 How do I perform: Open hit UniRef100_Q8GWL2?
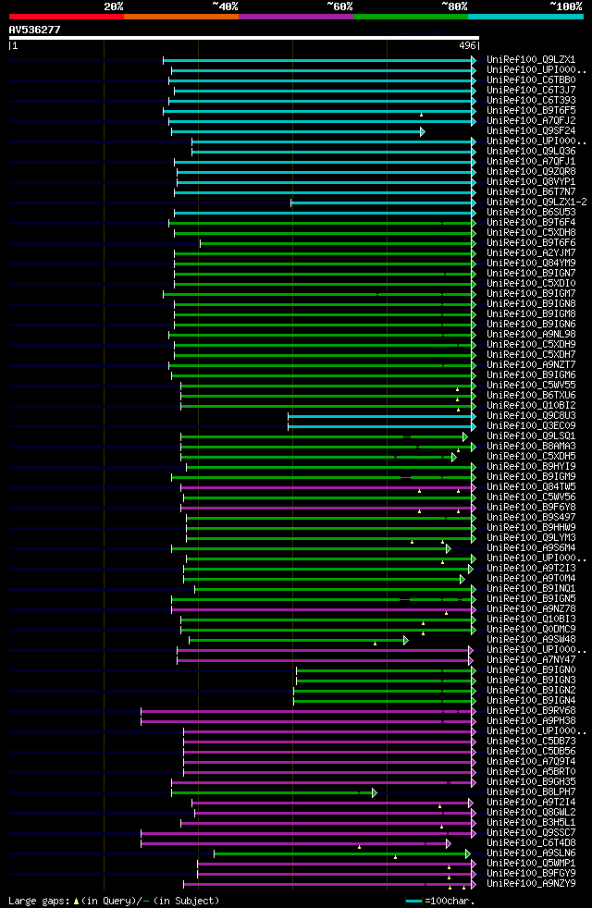531,813
